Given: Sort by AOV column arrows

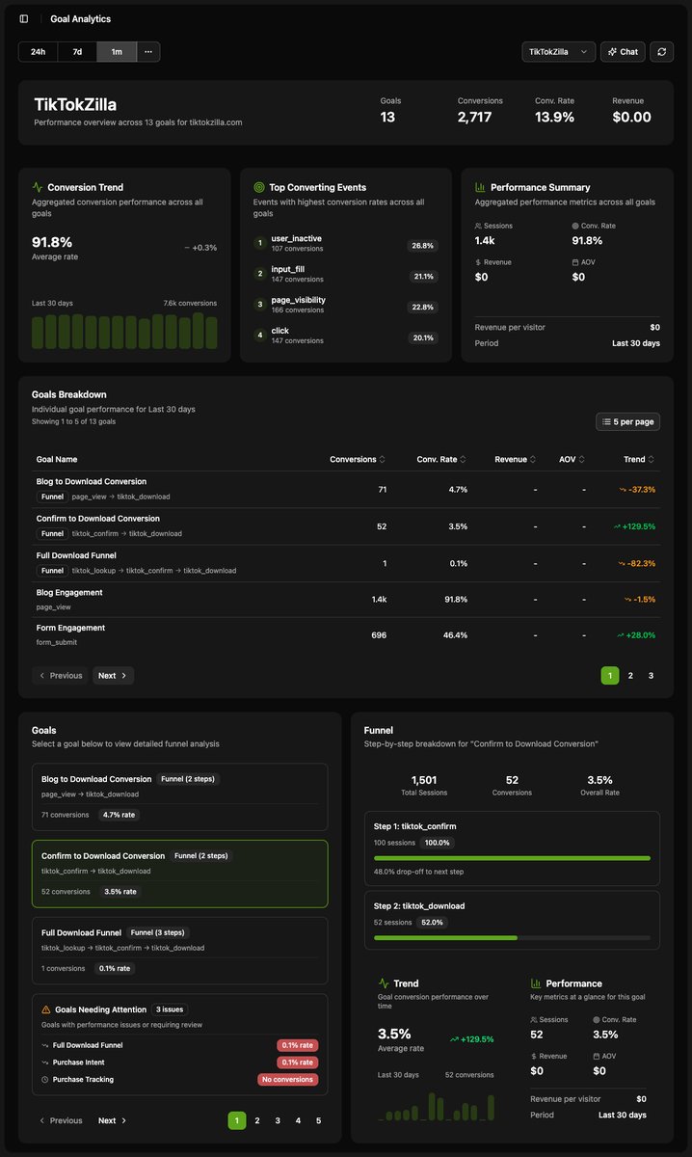Looking at the screenshot, I should click(x=582, y=460).
